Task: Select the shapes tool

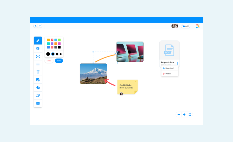Action: [x=38, y=88]
